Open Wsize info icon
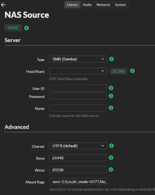The height and width of the screenshot is (195, 155). pyautogui.click(x=111, y=170)
